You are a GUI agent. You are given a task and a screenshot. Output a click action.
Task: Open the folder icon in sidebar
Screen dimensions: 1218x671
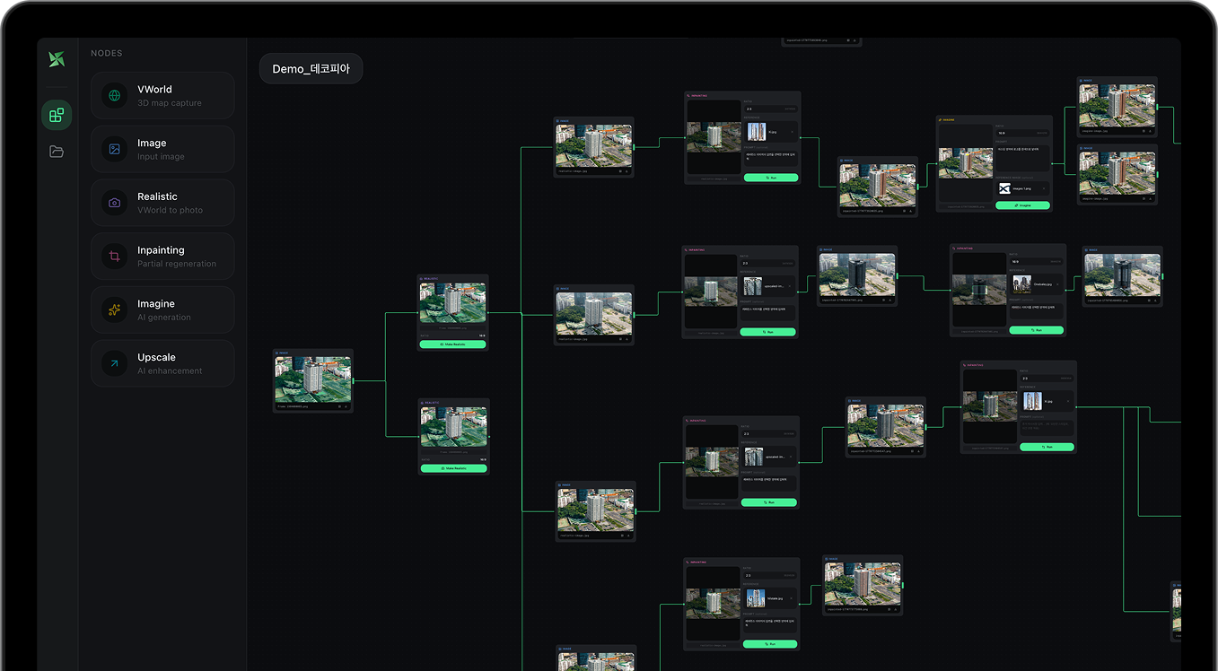(57, 152)
